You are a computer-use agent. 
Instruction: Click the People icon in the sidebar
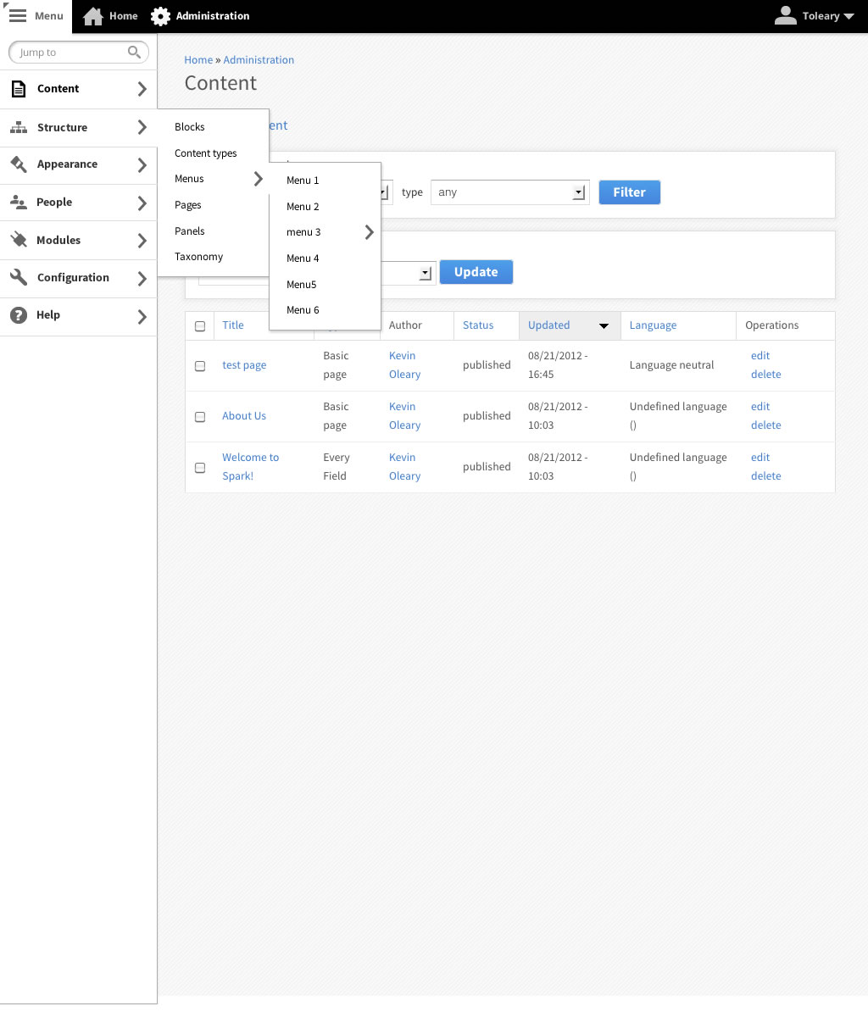(18, 202)
